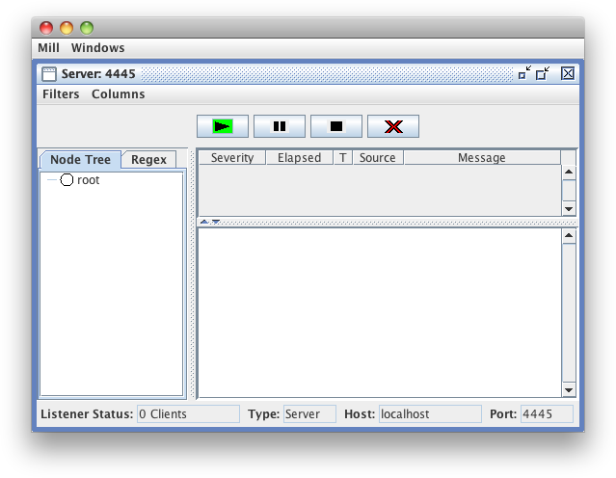This screenshot has height=478, width=616.
Task: Open the Windows menu
Action: [97, 48]
